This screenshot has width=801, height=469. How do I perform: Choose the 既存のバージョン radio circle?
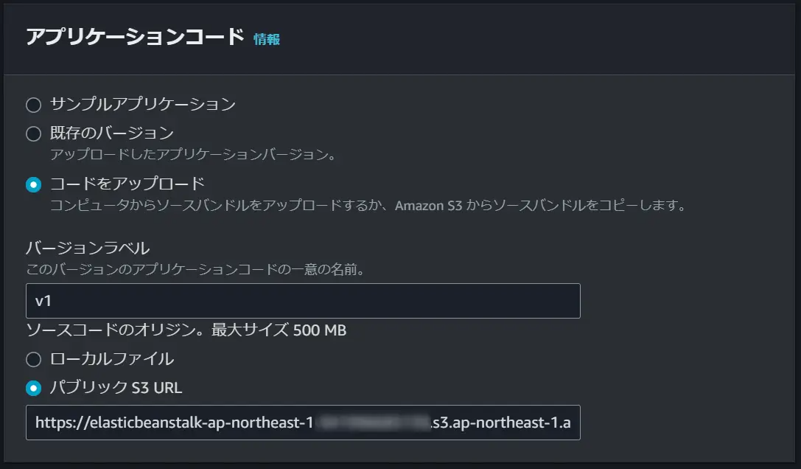point(34,134)
